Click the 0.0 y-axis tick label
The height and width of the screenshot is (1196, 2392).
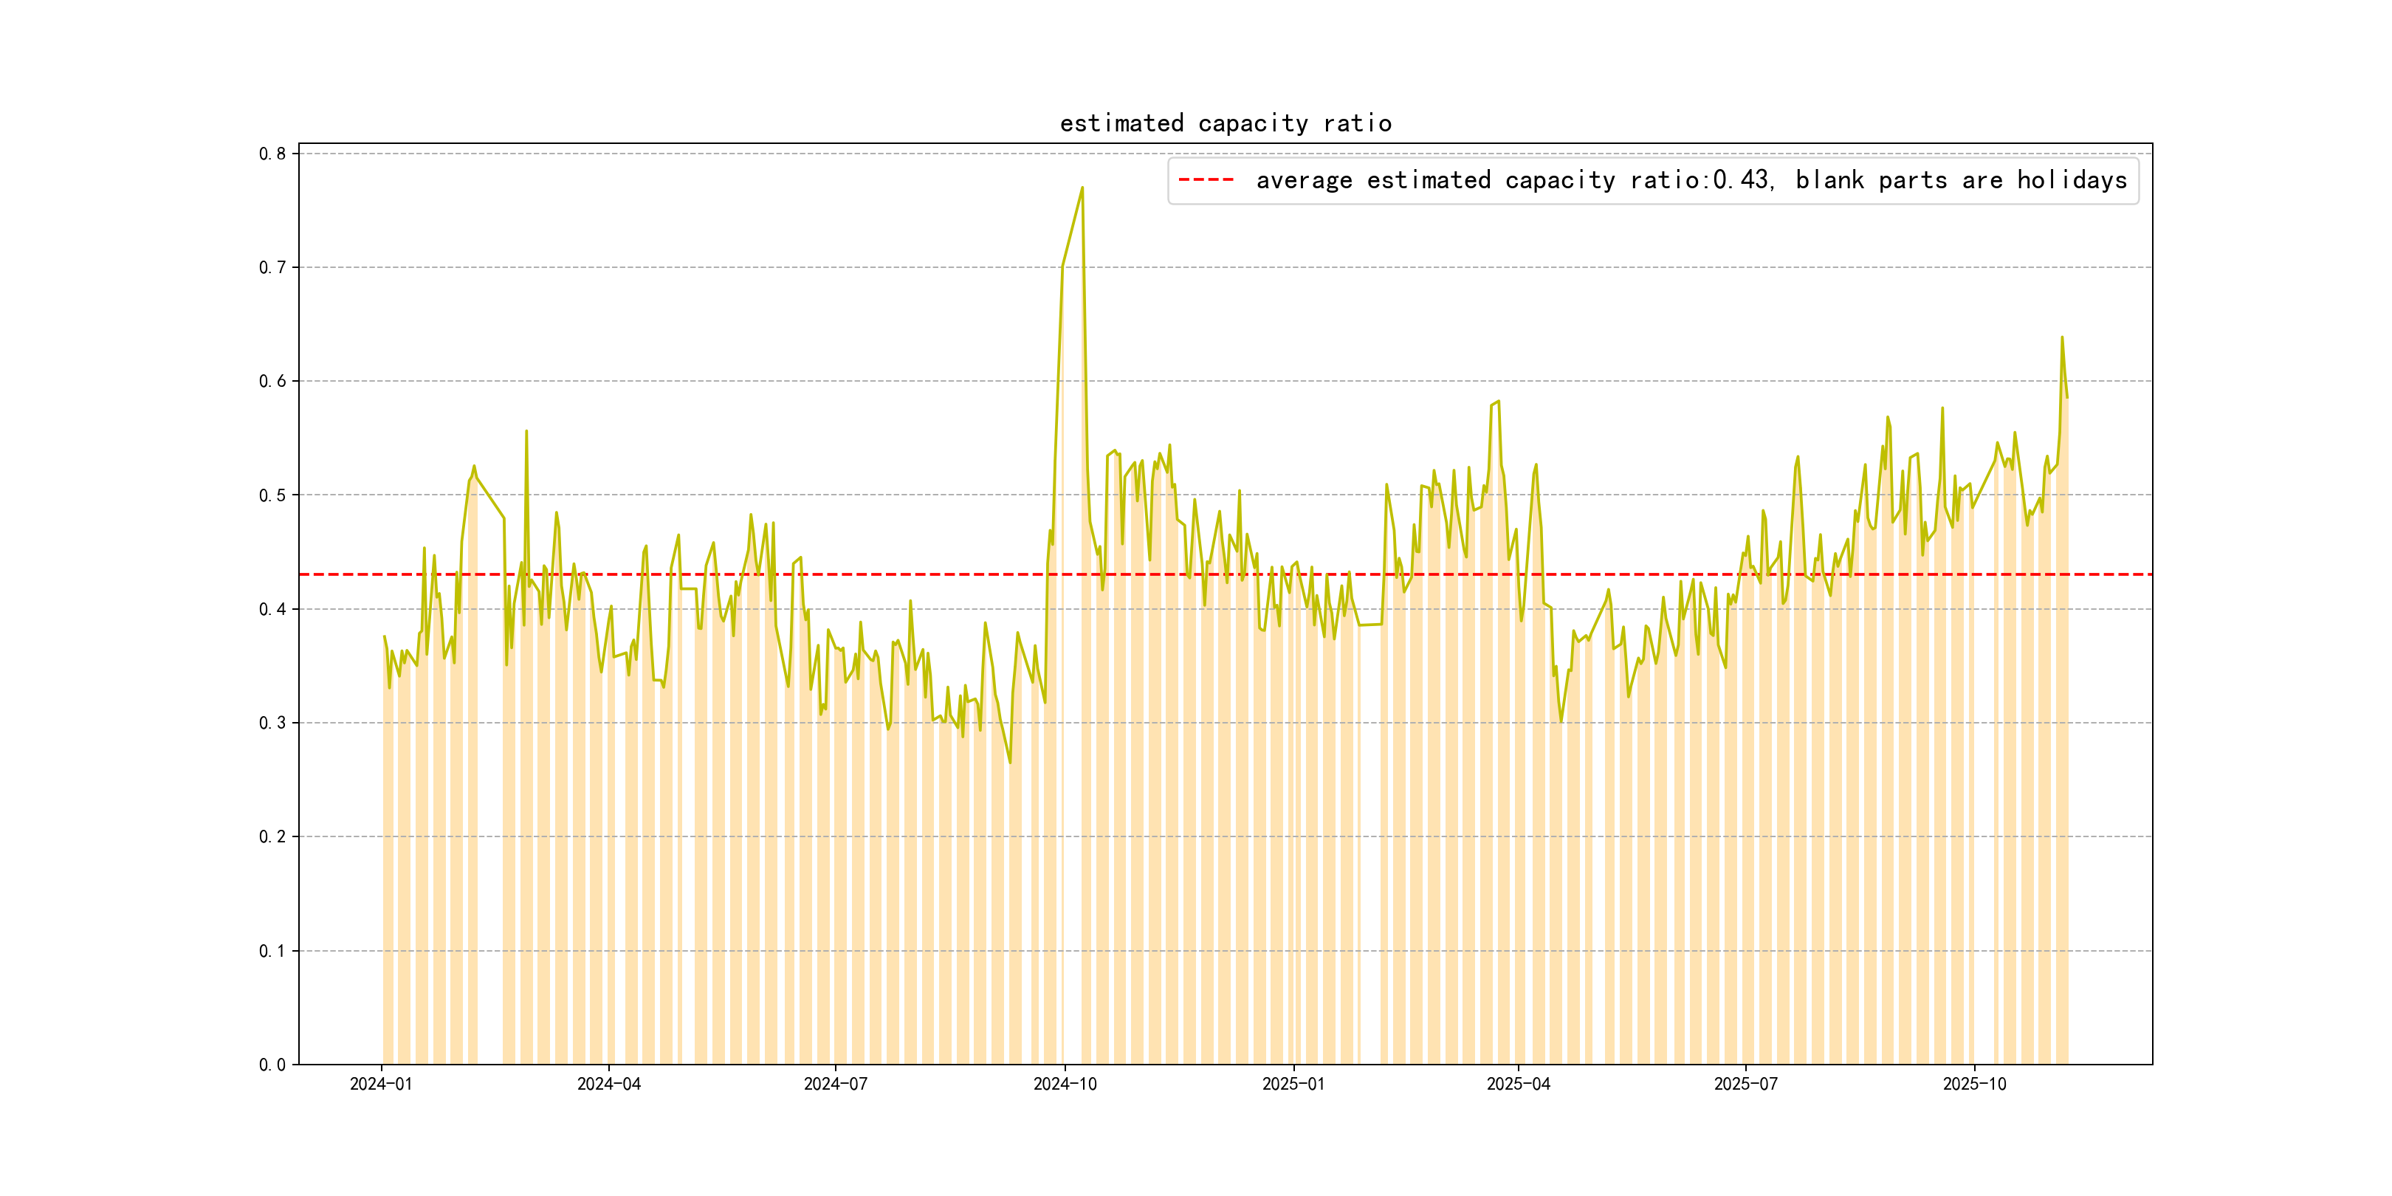[x=272, y=1065]
